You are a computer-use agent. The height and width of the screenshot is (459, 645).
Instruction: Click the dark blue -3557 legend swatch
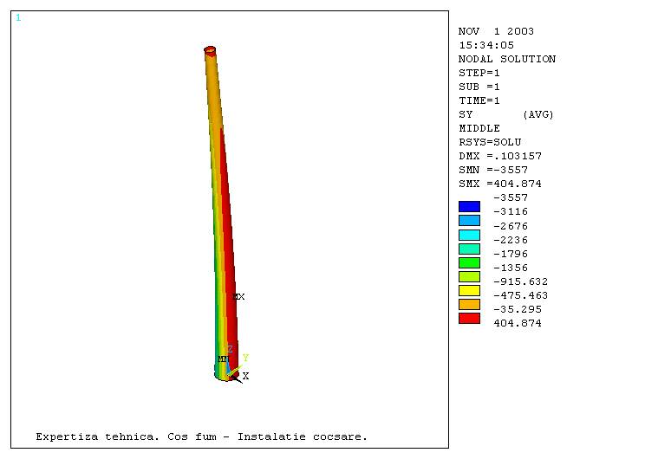tap(469, 206)
